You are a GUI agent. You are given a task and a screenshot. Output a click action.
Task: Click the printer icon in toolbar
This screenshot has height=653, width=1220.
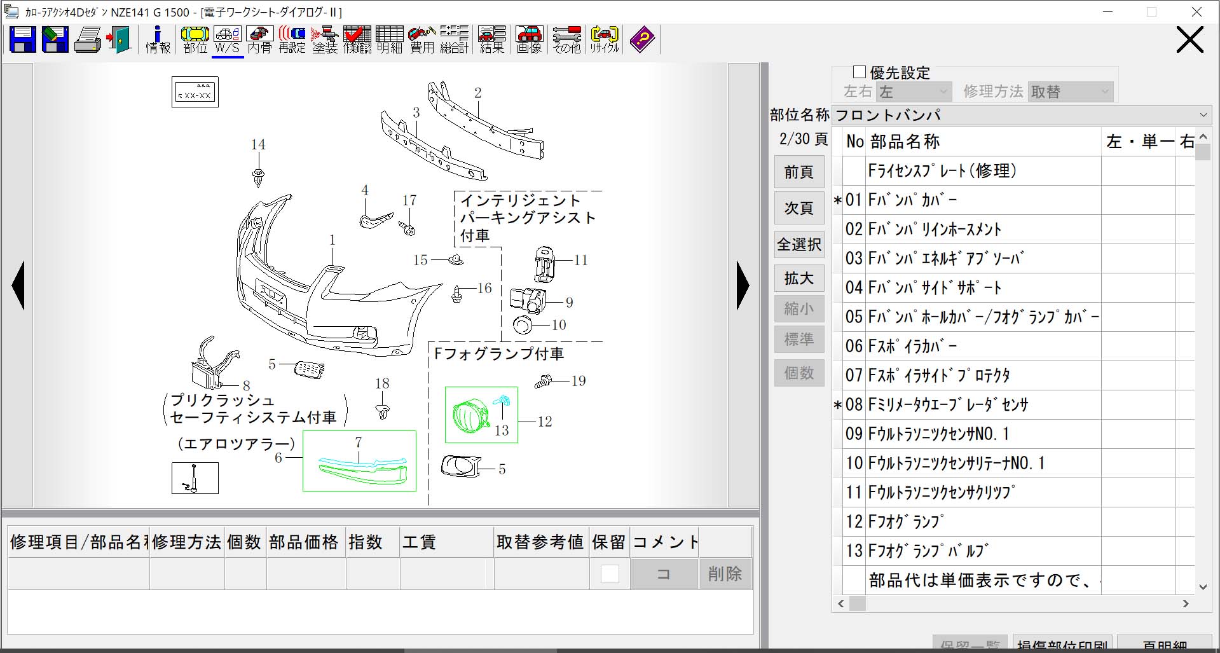[87, 39]
